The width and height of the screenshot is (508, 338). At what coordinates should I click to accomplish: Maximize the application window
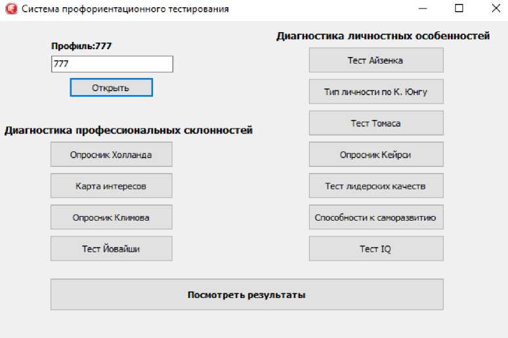pos(459,9)
